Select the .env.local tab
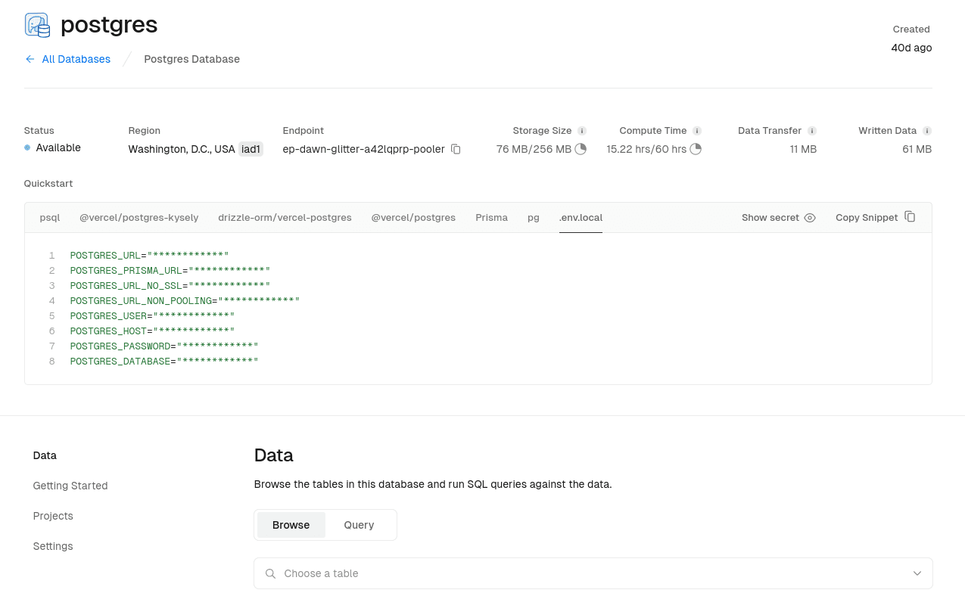 click(581, 218)
